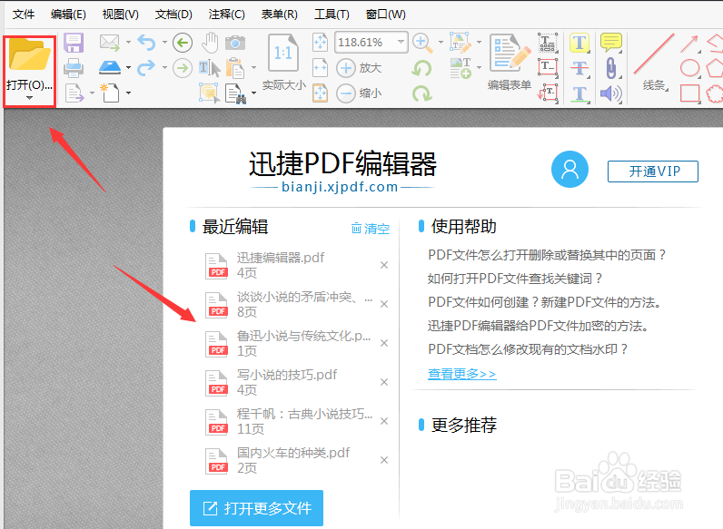Click the fit page icon left of zoom box
Viewport: 723px width, 529px height.
click(x=320, y=43)
